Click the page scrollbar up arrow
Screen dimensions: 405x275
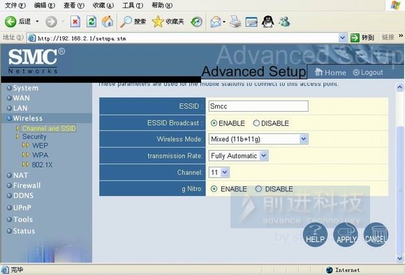[400, 87]
